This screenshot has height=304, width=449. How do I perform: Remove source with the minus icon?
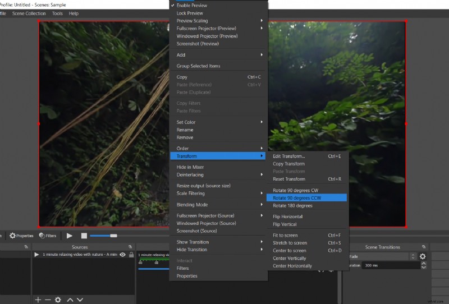point(47,300)
